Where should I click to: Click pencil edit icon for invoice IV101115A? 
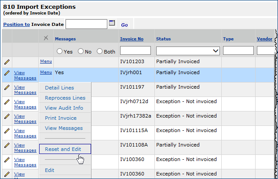click(7, 131)
